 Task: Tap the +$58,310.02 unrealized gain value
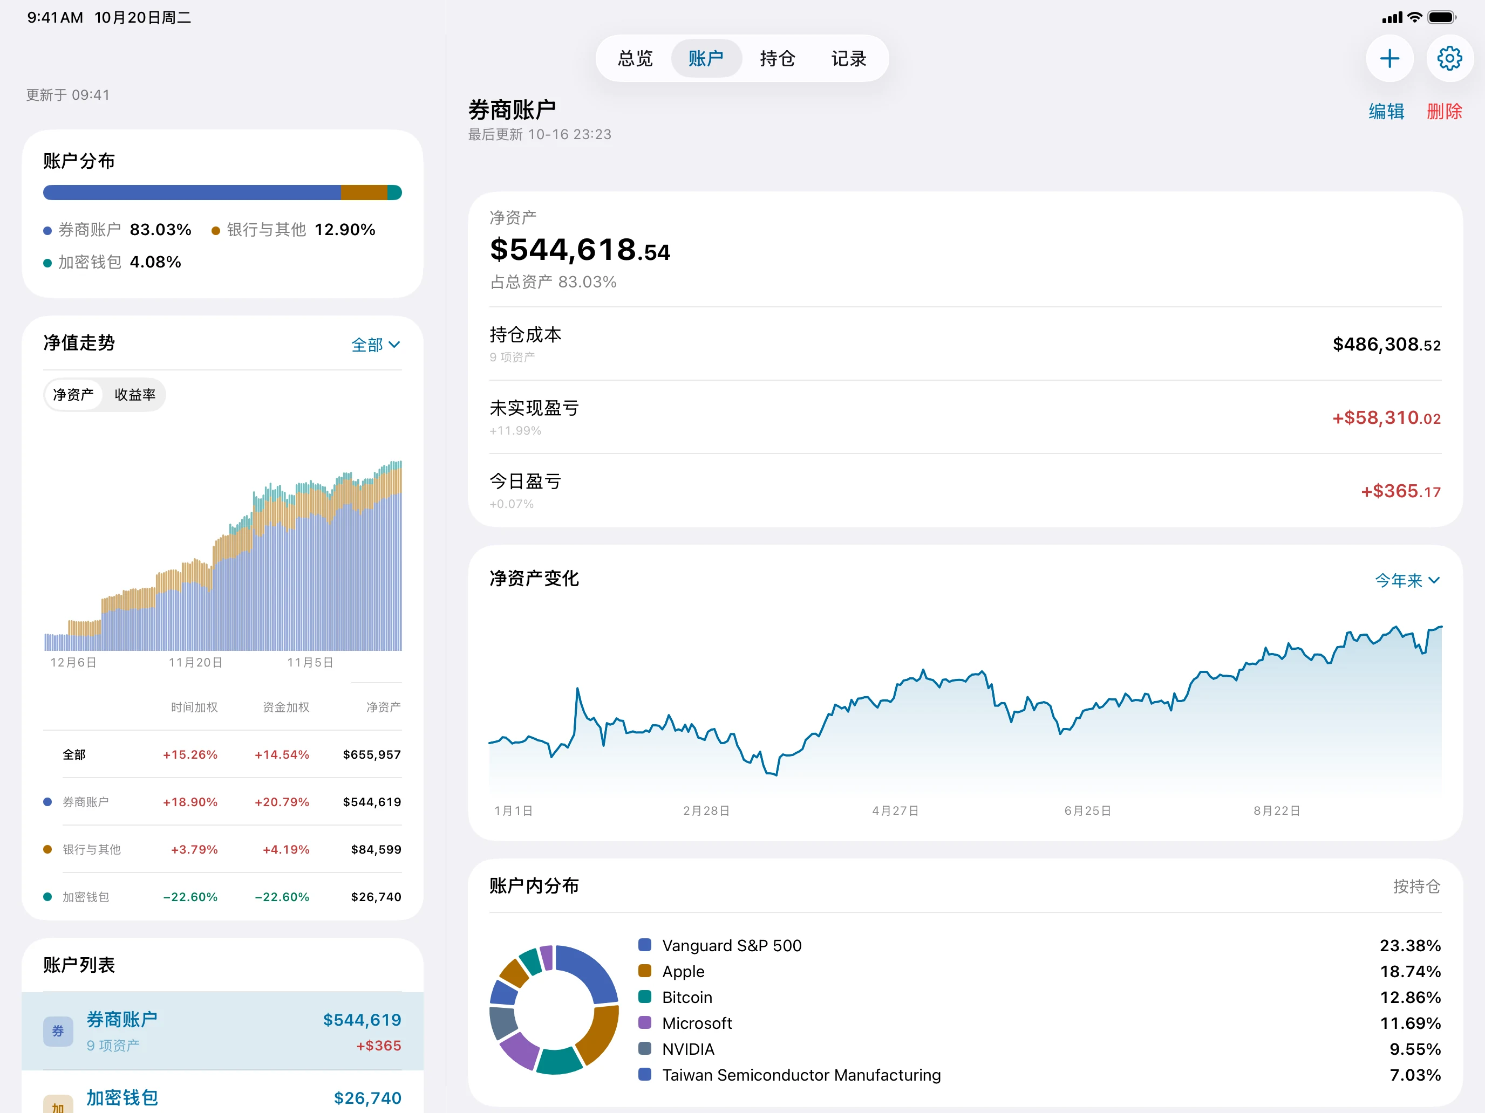point(1386,417)
